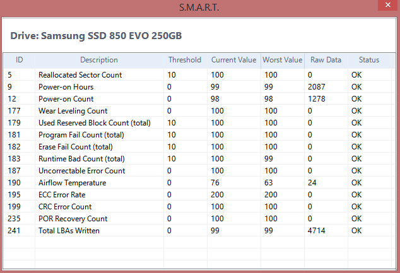Click ECC Error Rate worst value 200
The image size is (400, 273).
271,195
